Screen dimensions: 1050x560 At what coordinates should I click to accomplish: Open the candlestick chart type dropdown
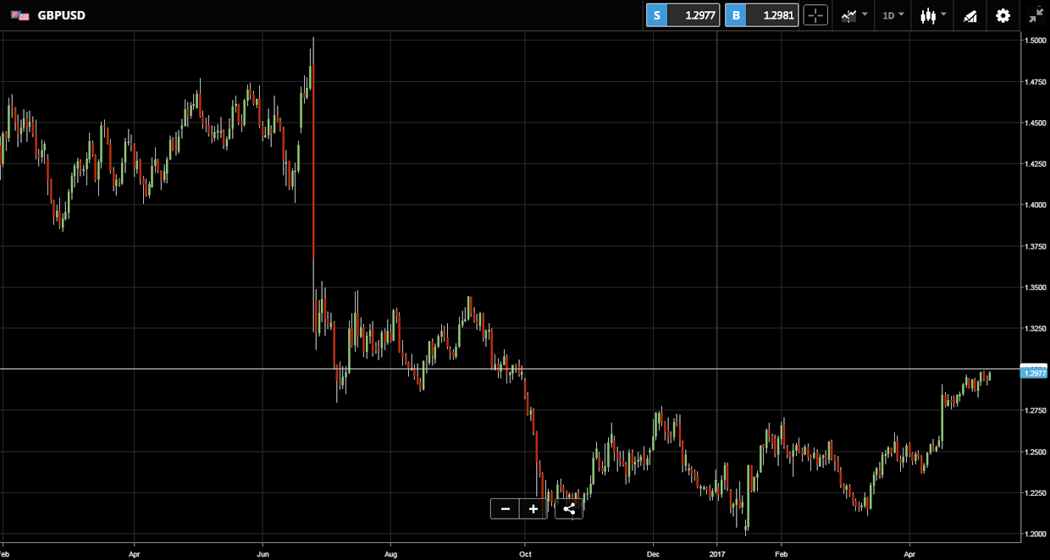coord(933,15)
